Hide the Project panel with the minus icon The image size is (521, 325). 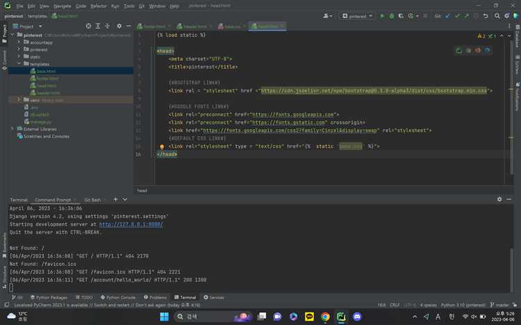pyautogui.click(x=129, y=26)
